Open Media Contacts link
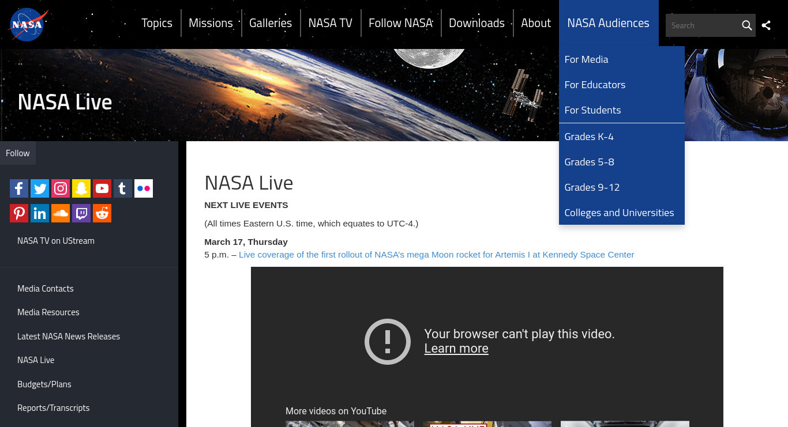Screen dimensions: 788x427 (46, 289)
